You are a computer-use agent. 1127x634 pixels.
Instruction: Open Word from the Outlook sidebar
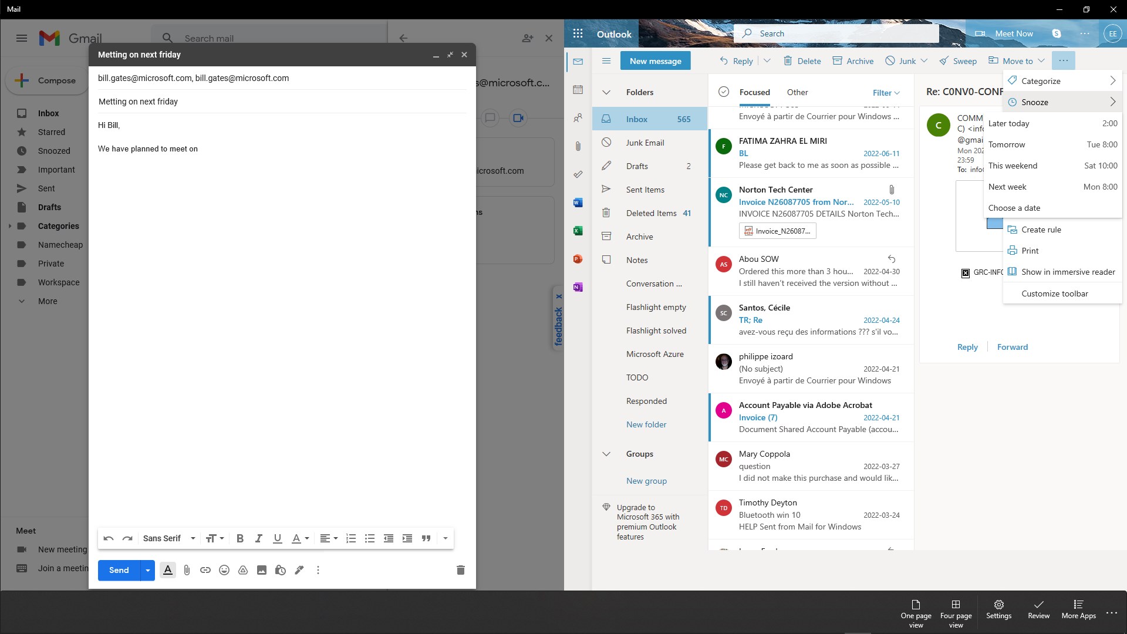pos(578,202)
